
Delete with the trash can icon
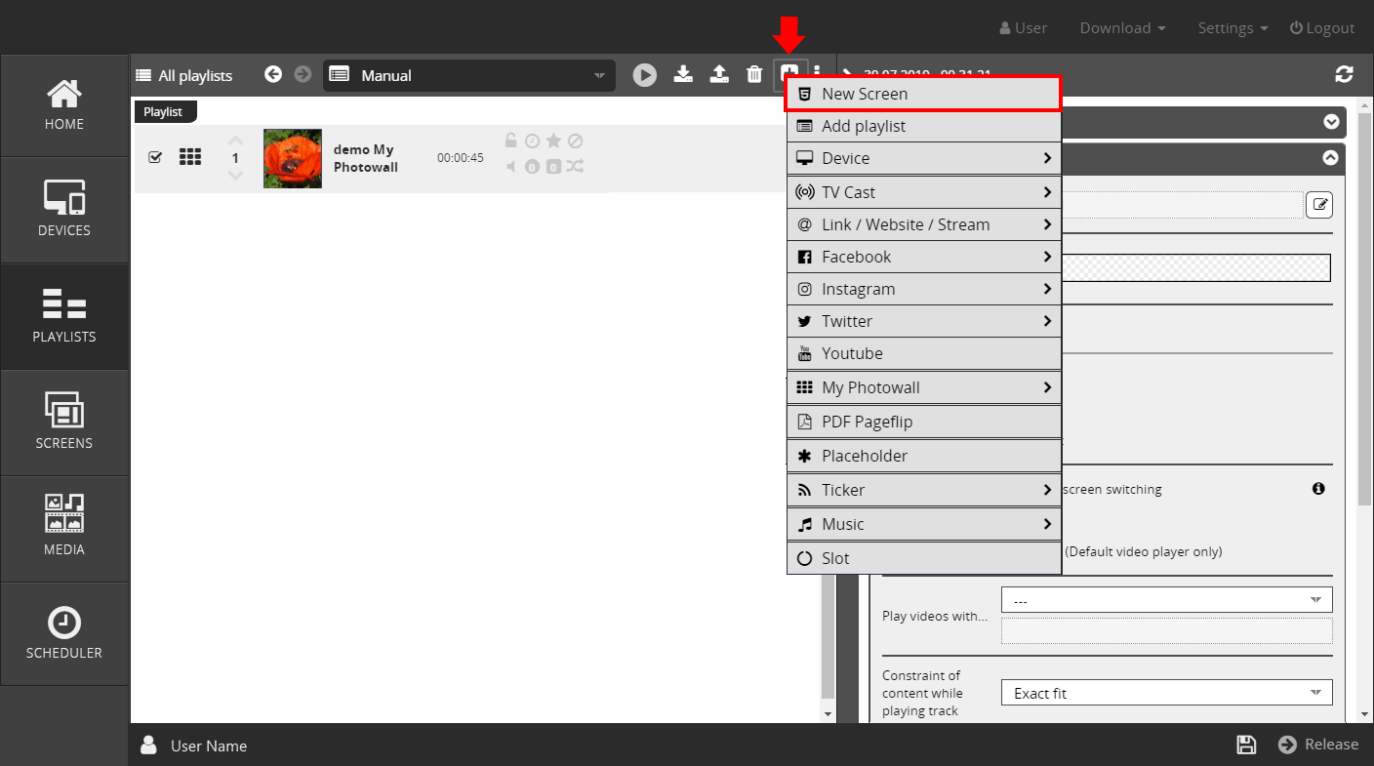(754, 74)
